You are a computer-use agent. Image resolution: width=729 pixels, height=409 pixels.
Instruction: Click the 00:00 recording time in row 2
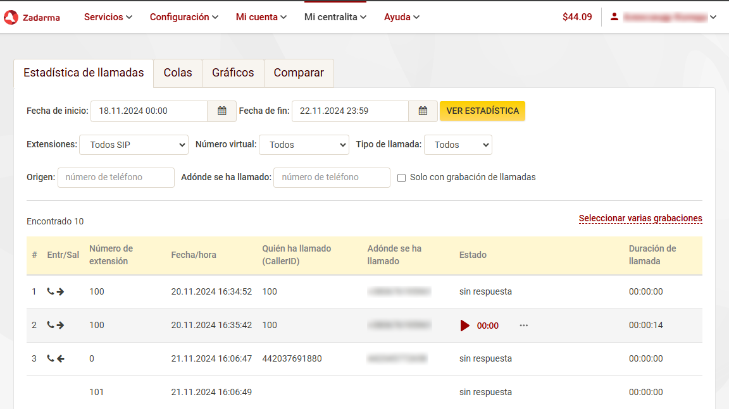pyautogui.click(x=488, y=326)
